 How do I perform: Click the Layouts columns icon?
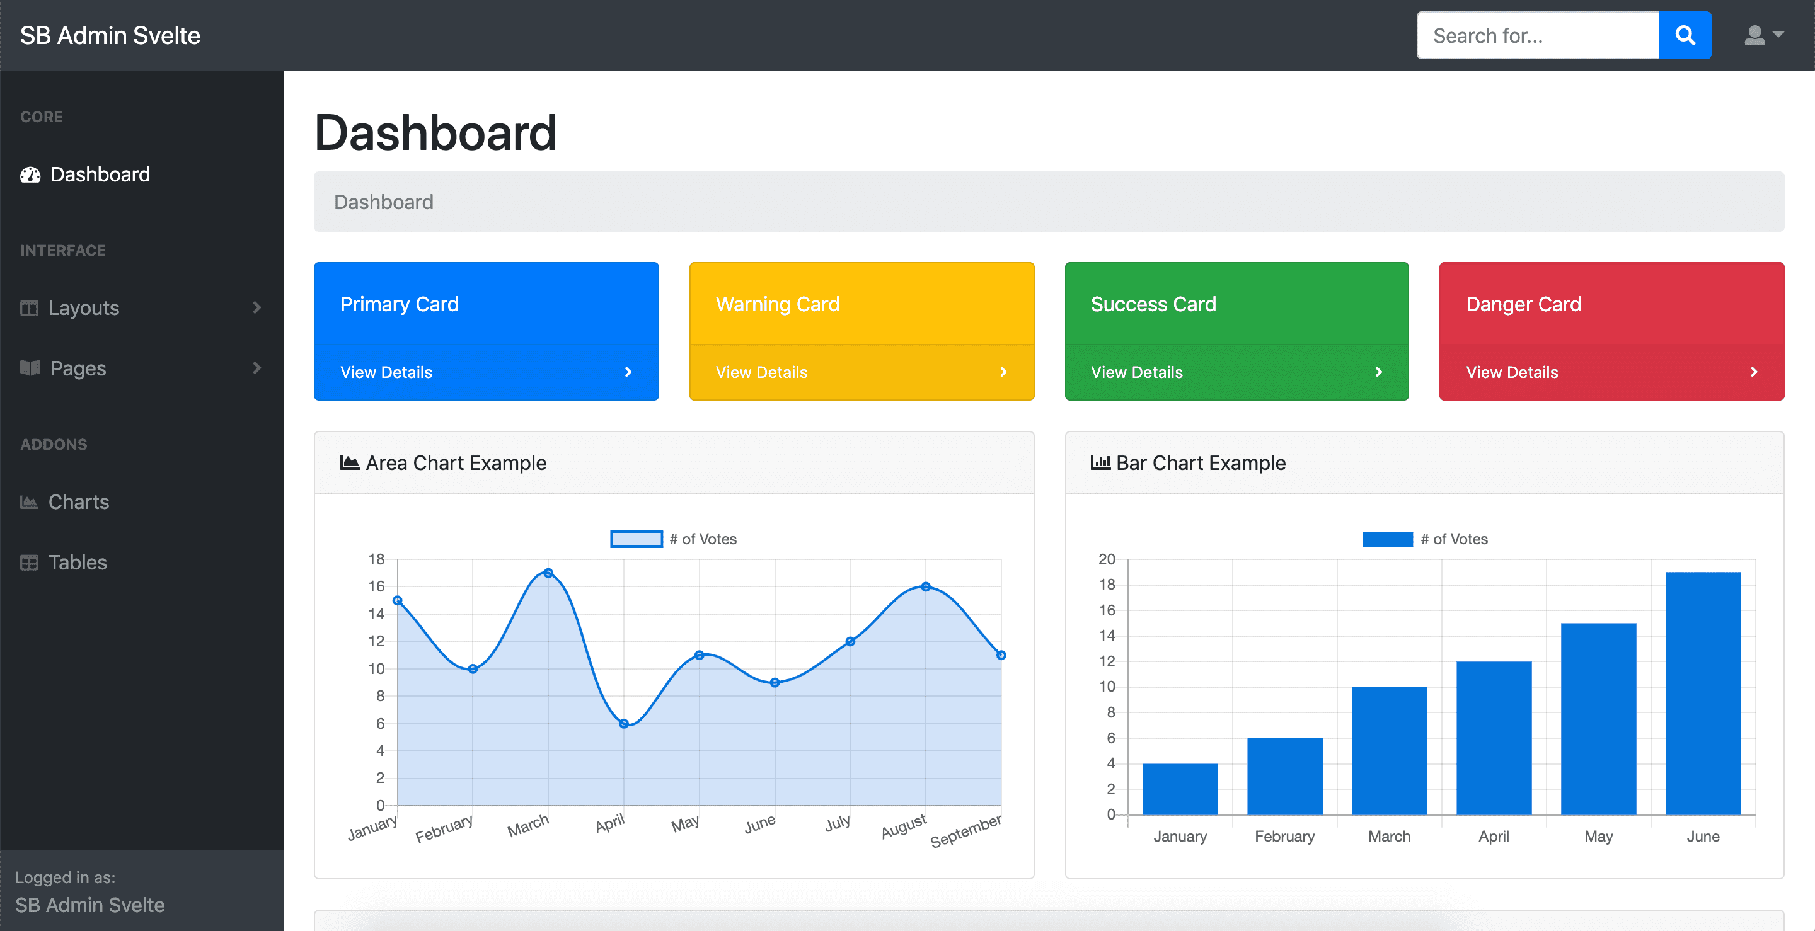pos(29,308)
